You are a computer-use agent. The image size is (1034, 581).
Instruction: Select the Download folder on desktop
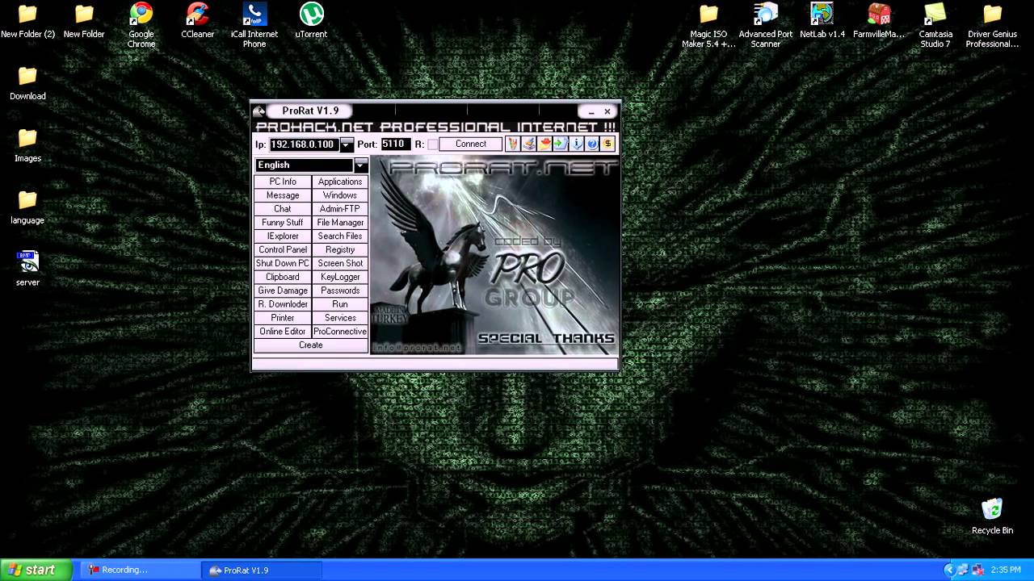tap(27, 82)
